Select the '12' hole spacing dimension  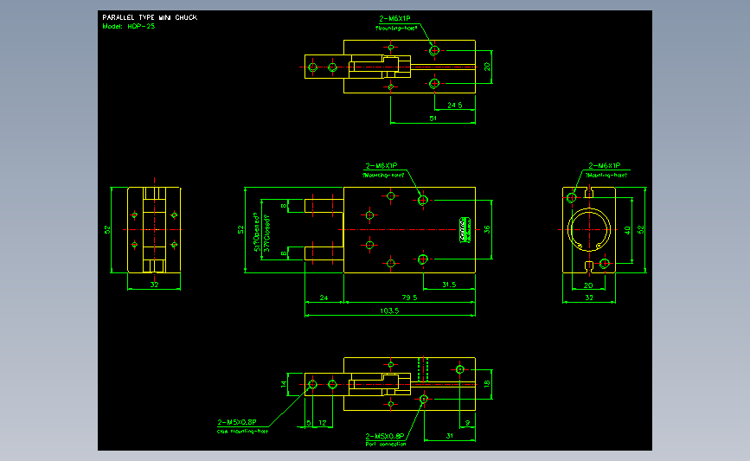click(x=323, y=423)
